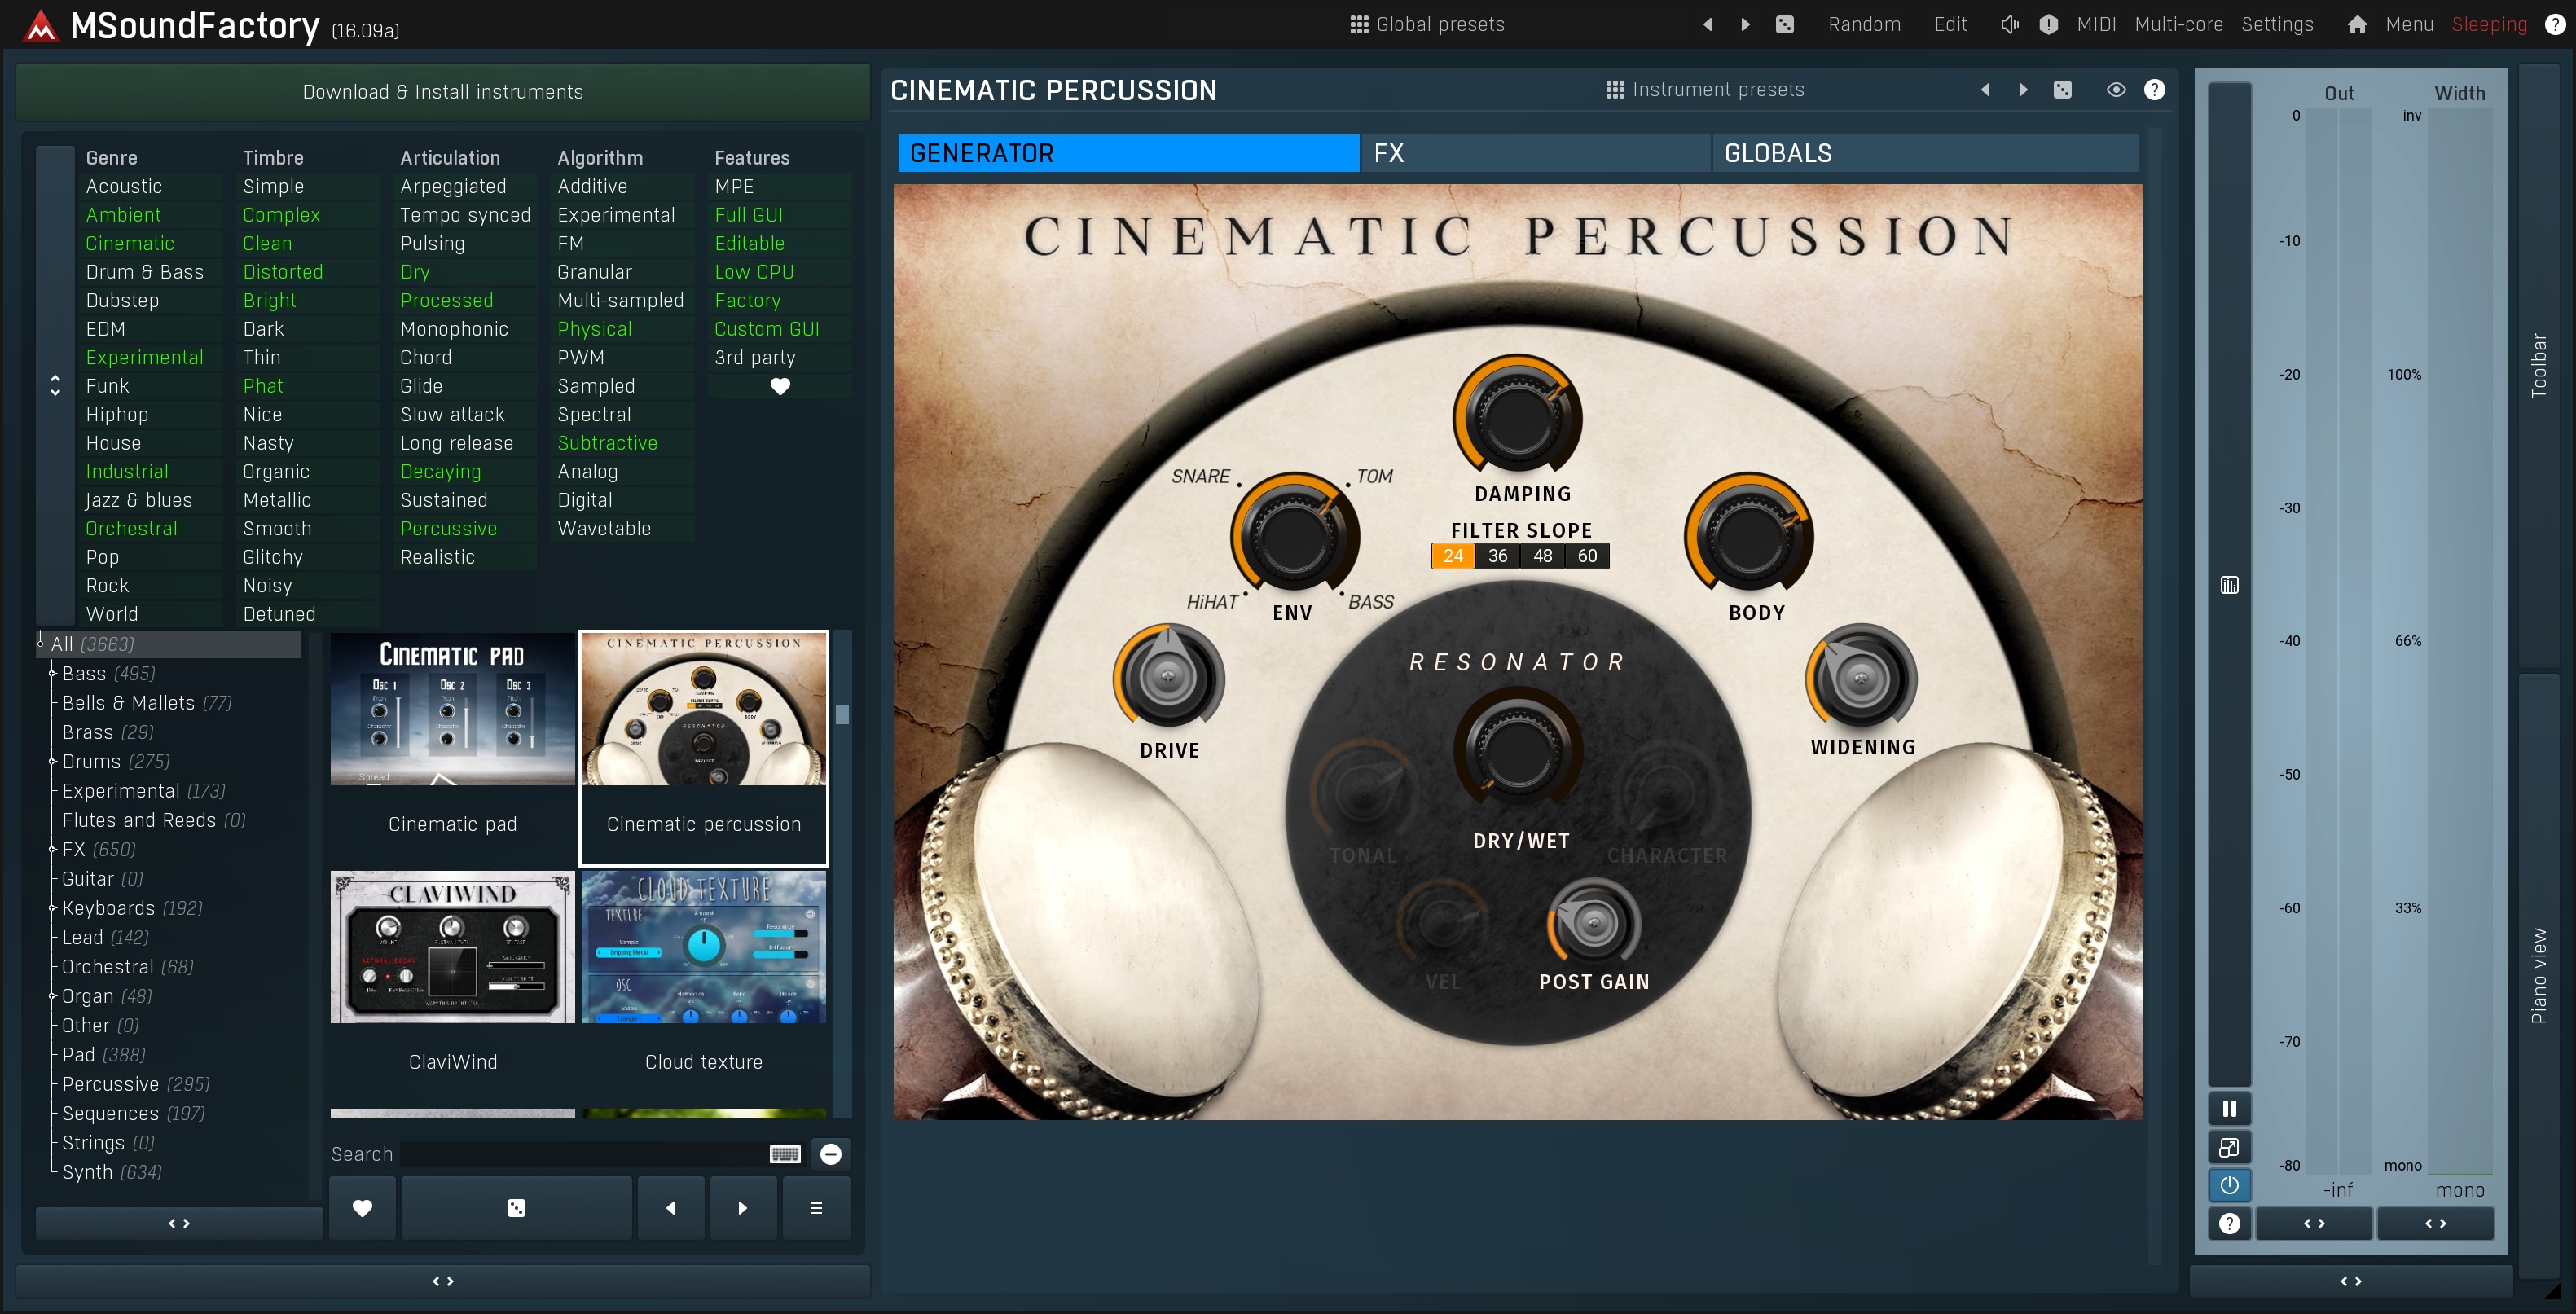2576x1314 pixels.
Task: Go to previous instrument in browser
Action: click(x=670, y=1208)
